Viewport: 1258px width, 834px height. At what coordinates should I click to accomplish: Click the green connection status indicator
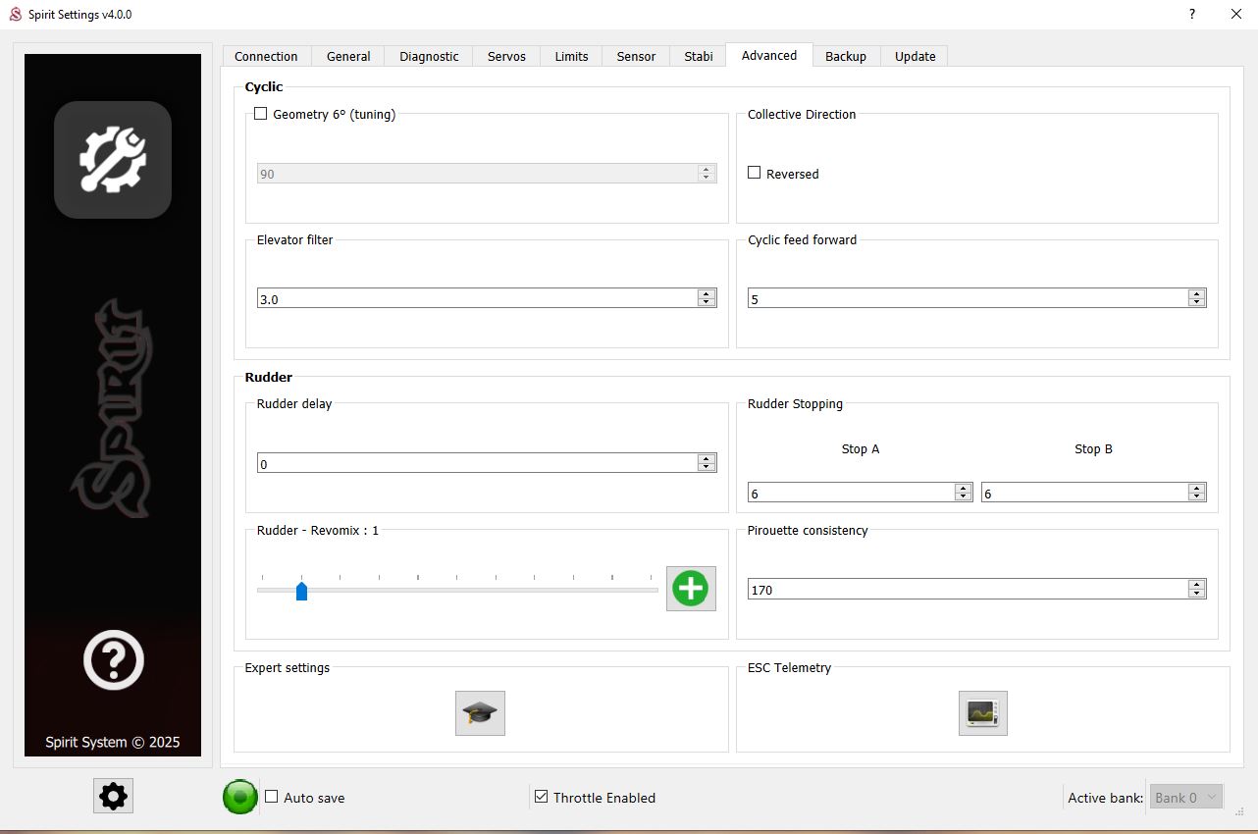click(239, 797)
